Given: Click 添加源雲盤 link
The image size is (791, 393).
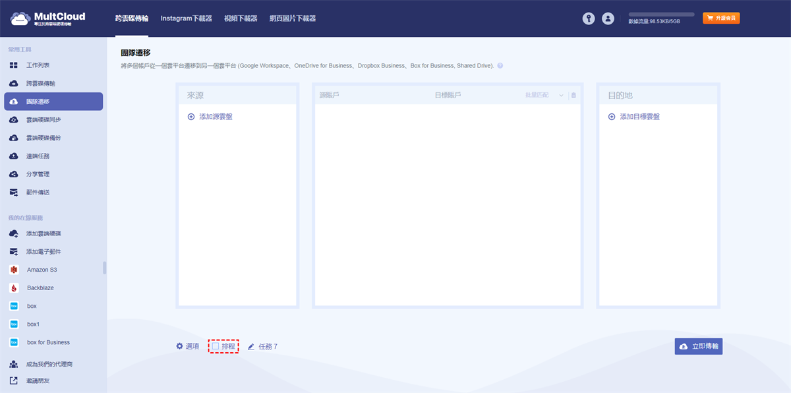Looking at the screenshot, I should tap(210, 117).
